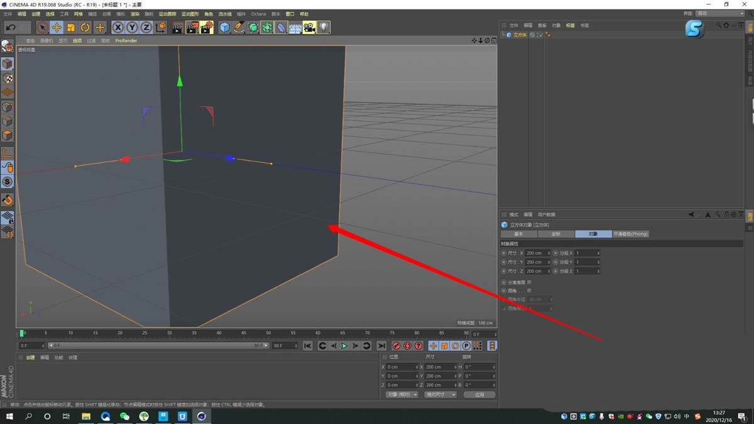Click the orange Polygons mode cube icon
The image size is (754, 424).
click(8, 136)
